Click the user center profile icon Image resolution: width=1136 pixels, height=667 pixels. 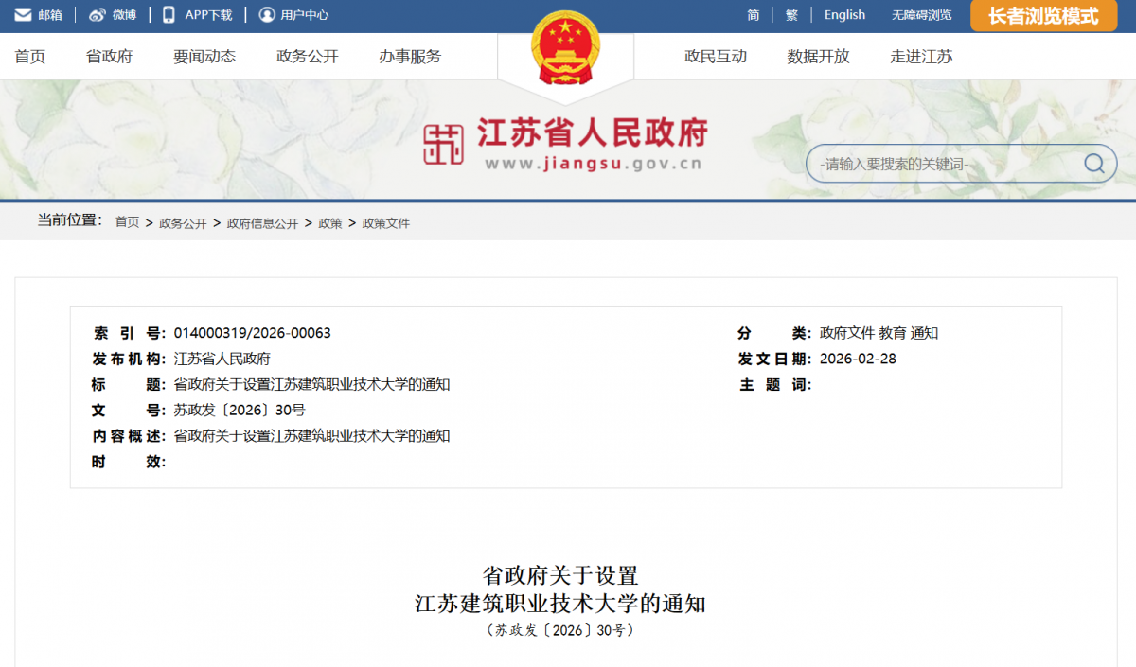tap(267, 15)
